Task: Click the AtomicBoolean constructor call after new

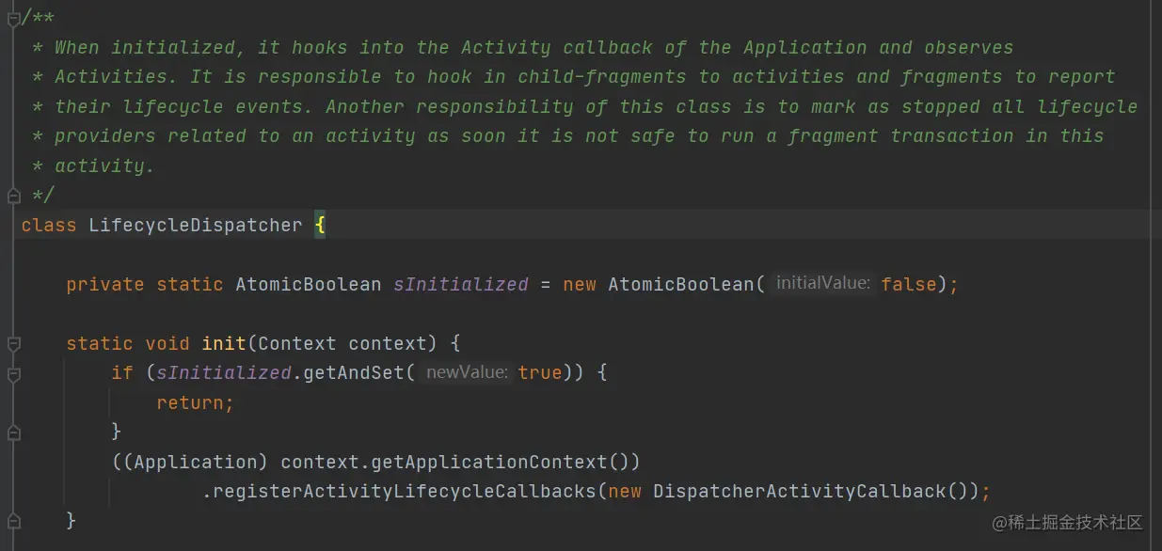Action: coord(681,284)
